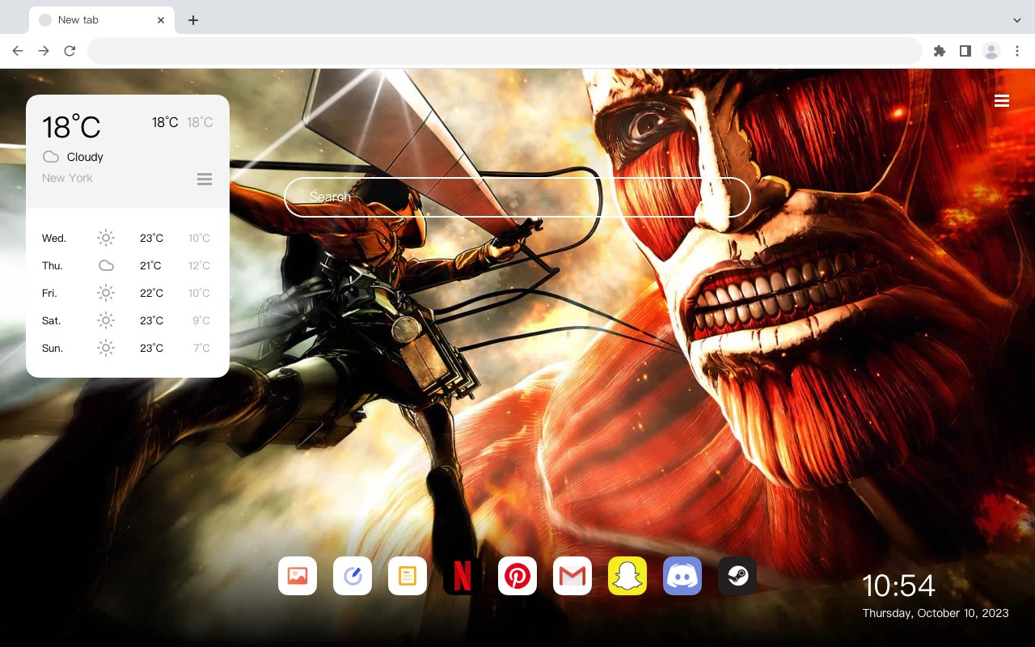Focus the browser address bar
The width and height of the screenshot is (1035, 647).
point(505,51)
